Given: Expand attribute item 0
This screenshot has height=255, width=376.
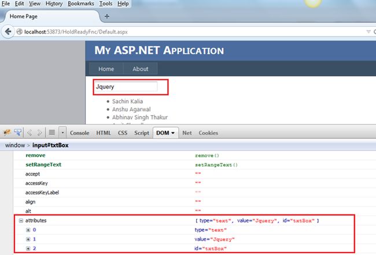Looking at the screenshot, I should click(28, 230).
